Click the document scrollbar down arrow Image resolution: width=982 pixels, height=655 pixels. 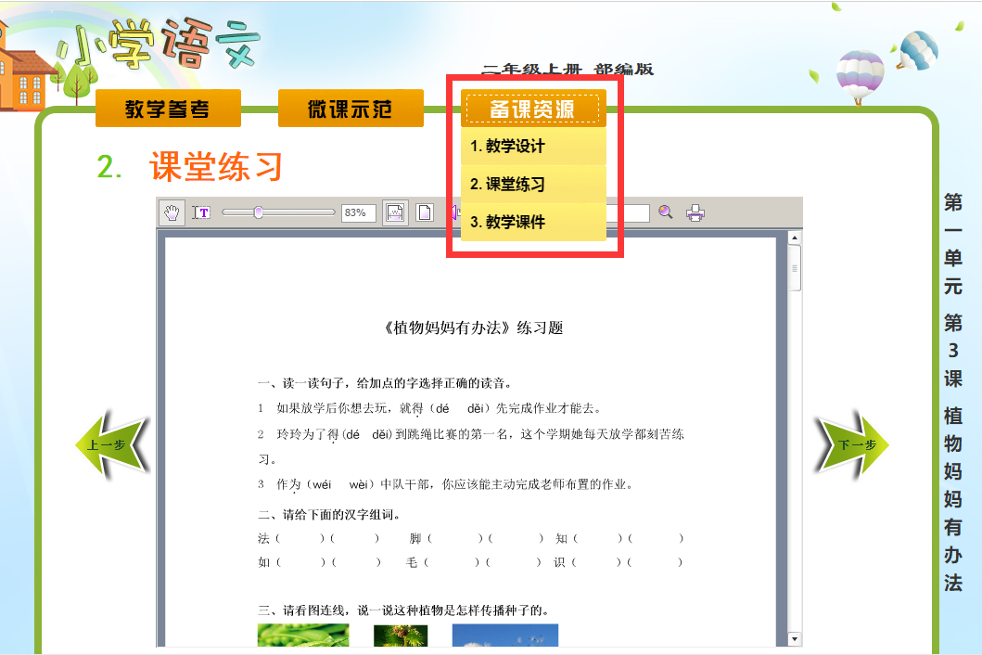coord(795,639)
